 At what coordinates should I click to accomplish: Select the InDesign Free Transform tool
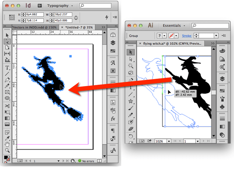click(7, 112)
